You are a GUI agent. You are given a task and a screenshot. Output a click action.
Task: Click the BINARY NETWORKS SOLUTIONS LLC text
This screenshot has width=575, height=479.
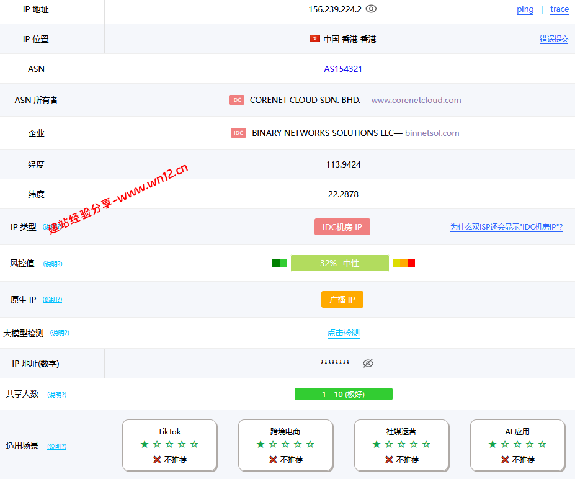coord(323,133)
